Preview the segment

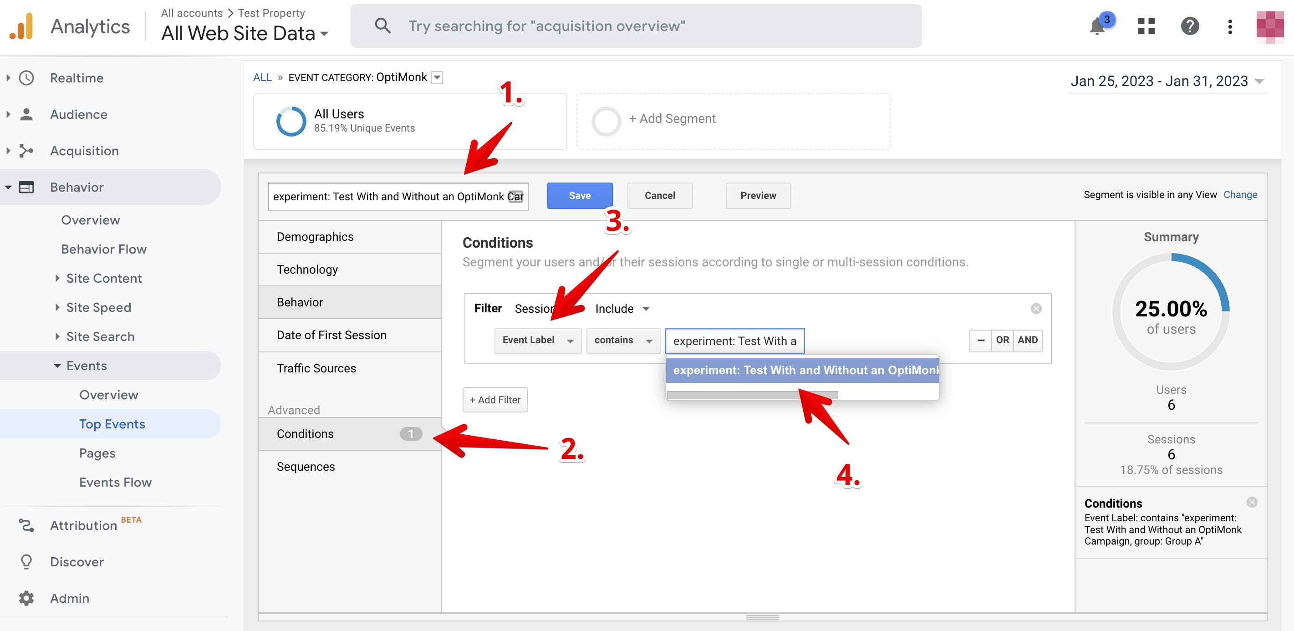click(x=758, y=195)
